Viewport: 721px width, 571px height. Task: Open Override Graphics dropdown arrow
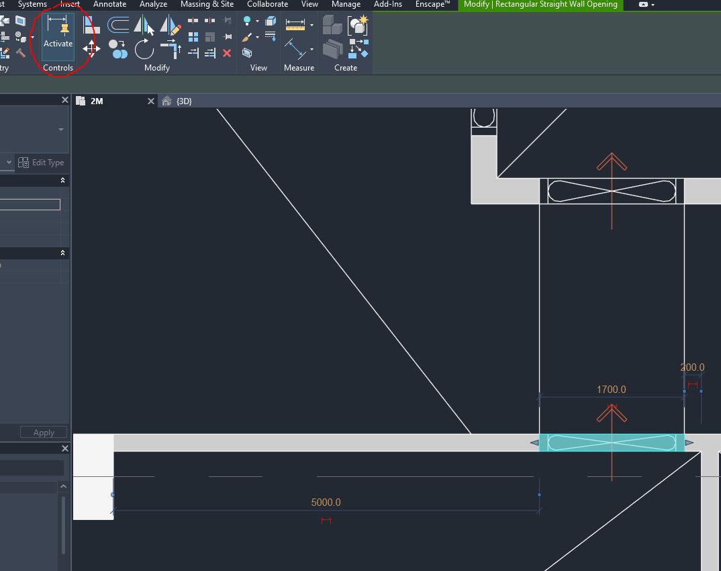coord(257,37)
